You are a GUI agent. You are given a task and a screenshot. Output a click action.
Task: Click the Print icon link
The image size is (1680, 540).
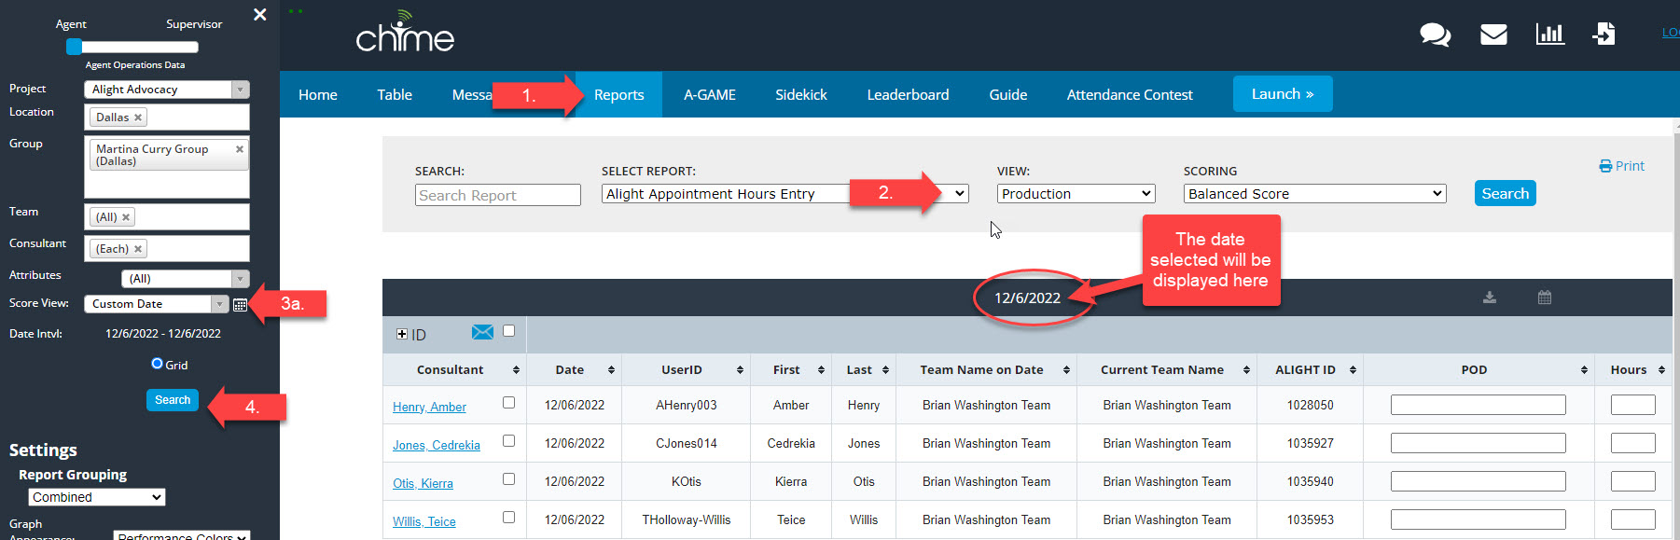click(x=1621, y=166)
